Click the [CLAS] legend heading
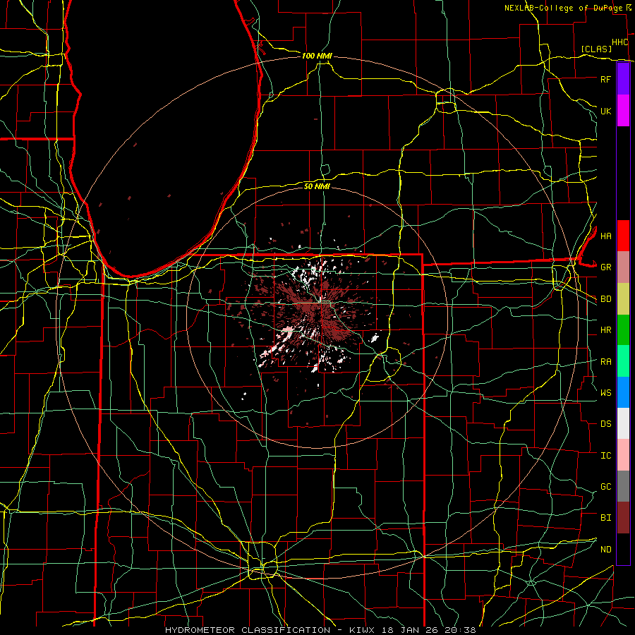Image resolution: width=635 pixels, height=635 pixels. coord(596,49)
